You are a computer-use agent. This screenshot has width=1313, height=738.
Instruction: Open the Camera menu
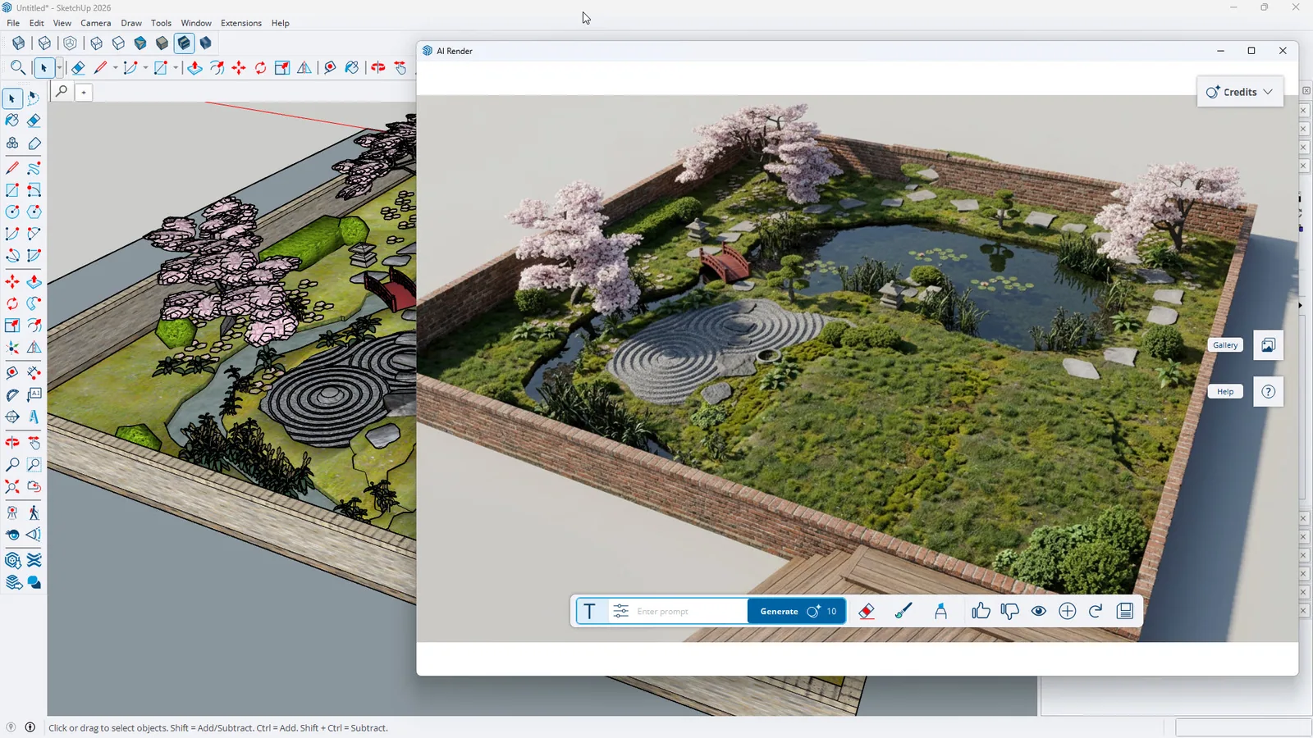(95, 23)
